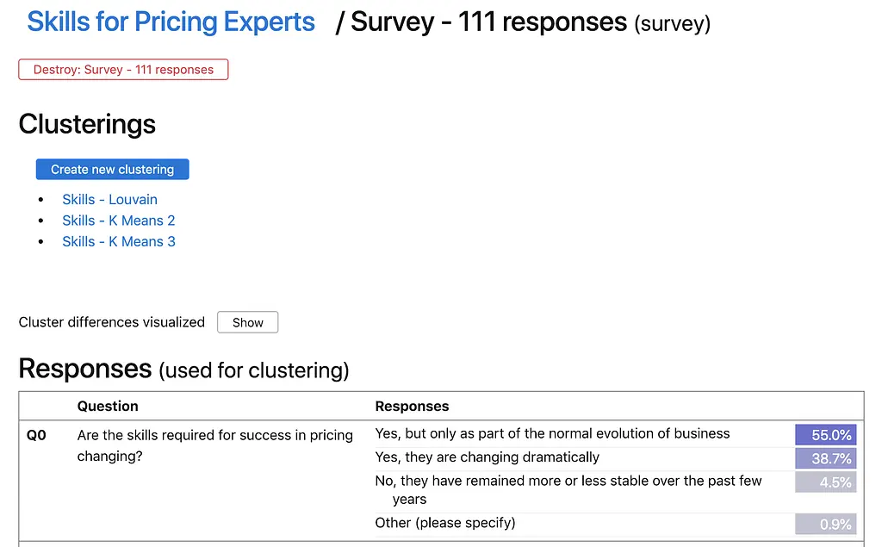Select the 'Yes, they are changing dramatically' response

[488, 457]
